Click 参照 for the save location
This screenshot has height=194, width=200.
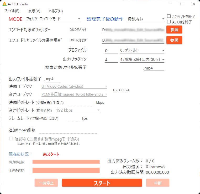pos(174,40)
